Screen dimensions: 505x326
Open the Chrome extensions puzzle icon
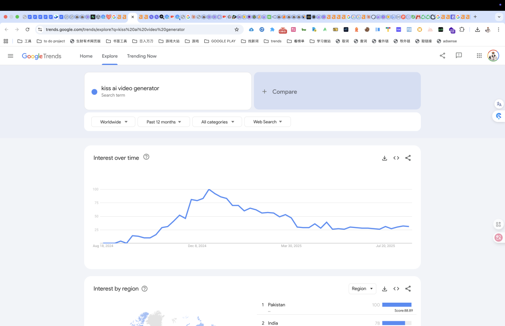click(x=462, y=29)
